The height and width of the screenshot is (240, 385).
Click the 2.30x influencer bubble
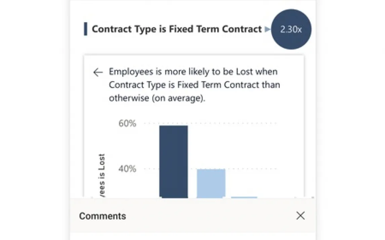[291, 29]
